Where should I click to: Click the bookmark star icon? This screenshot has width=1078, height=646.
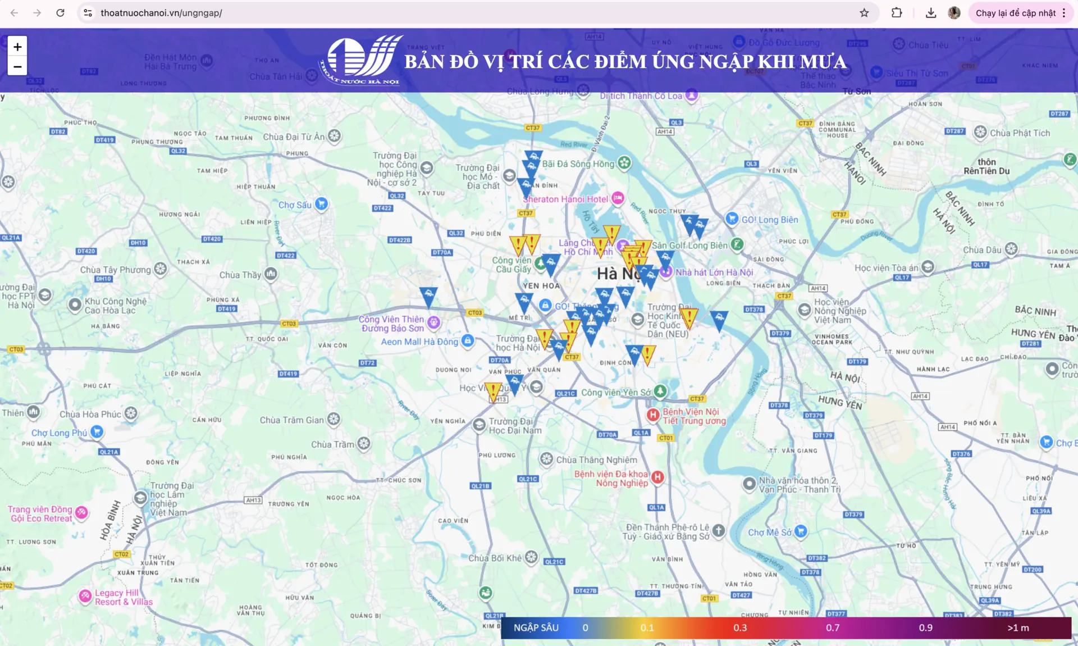click(864, 12)
